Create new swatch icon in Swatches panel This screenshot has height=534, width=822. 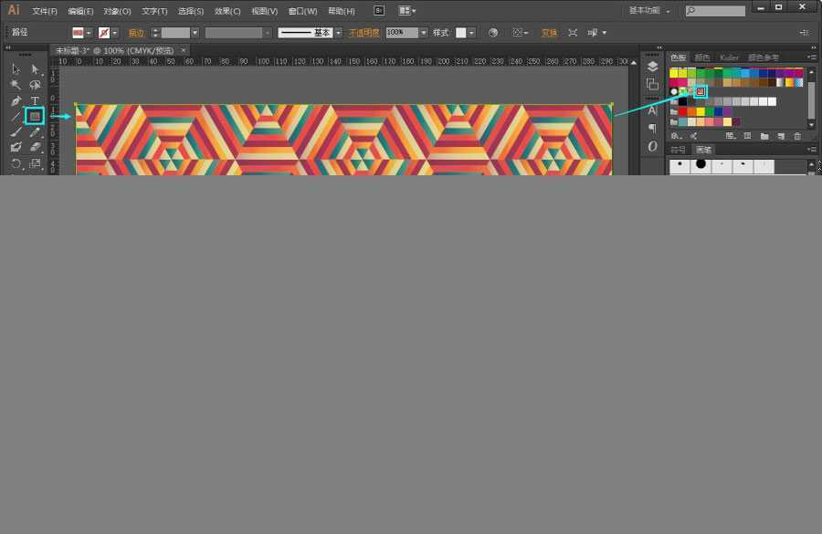(781, 136)
